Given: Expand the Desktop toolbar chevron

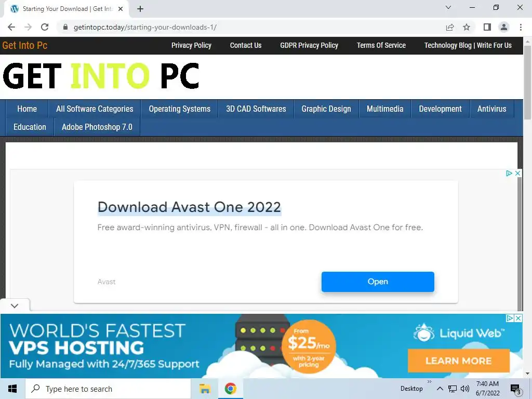Looking at the screenshot, I should click(430, 382).
